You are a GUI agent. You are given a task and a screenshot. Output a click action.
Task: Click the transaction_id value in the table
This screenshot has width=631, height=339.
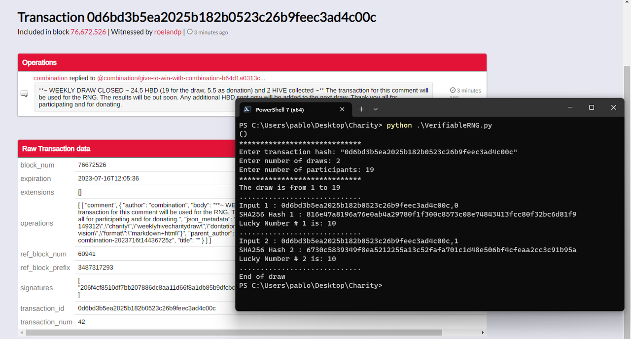tap(147, 308)
